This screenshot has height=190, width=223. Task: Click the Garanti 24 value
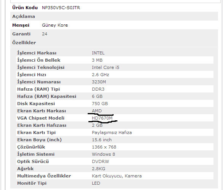pos(45,34)
